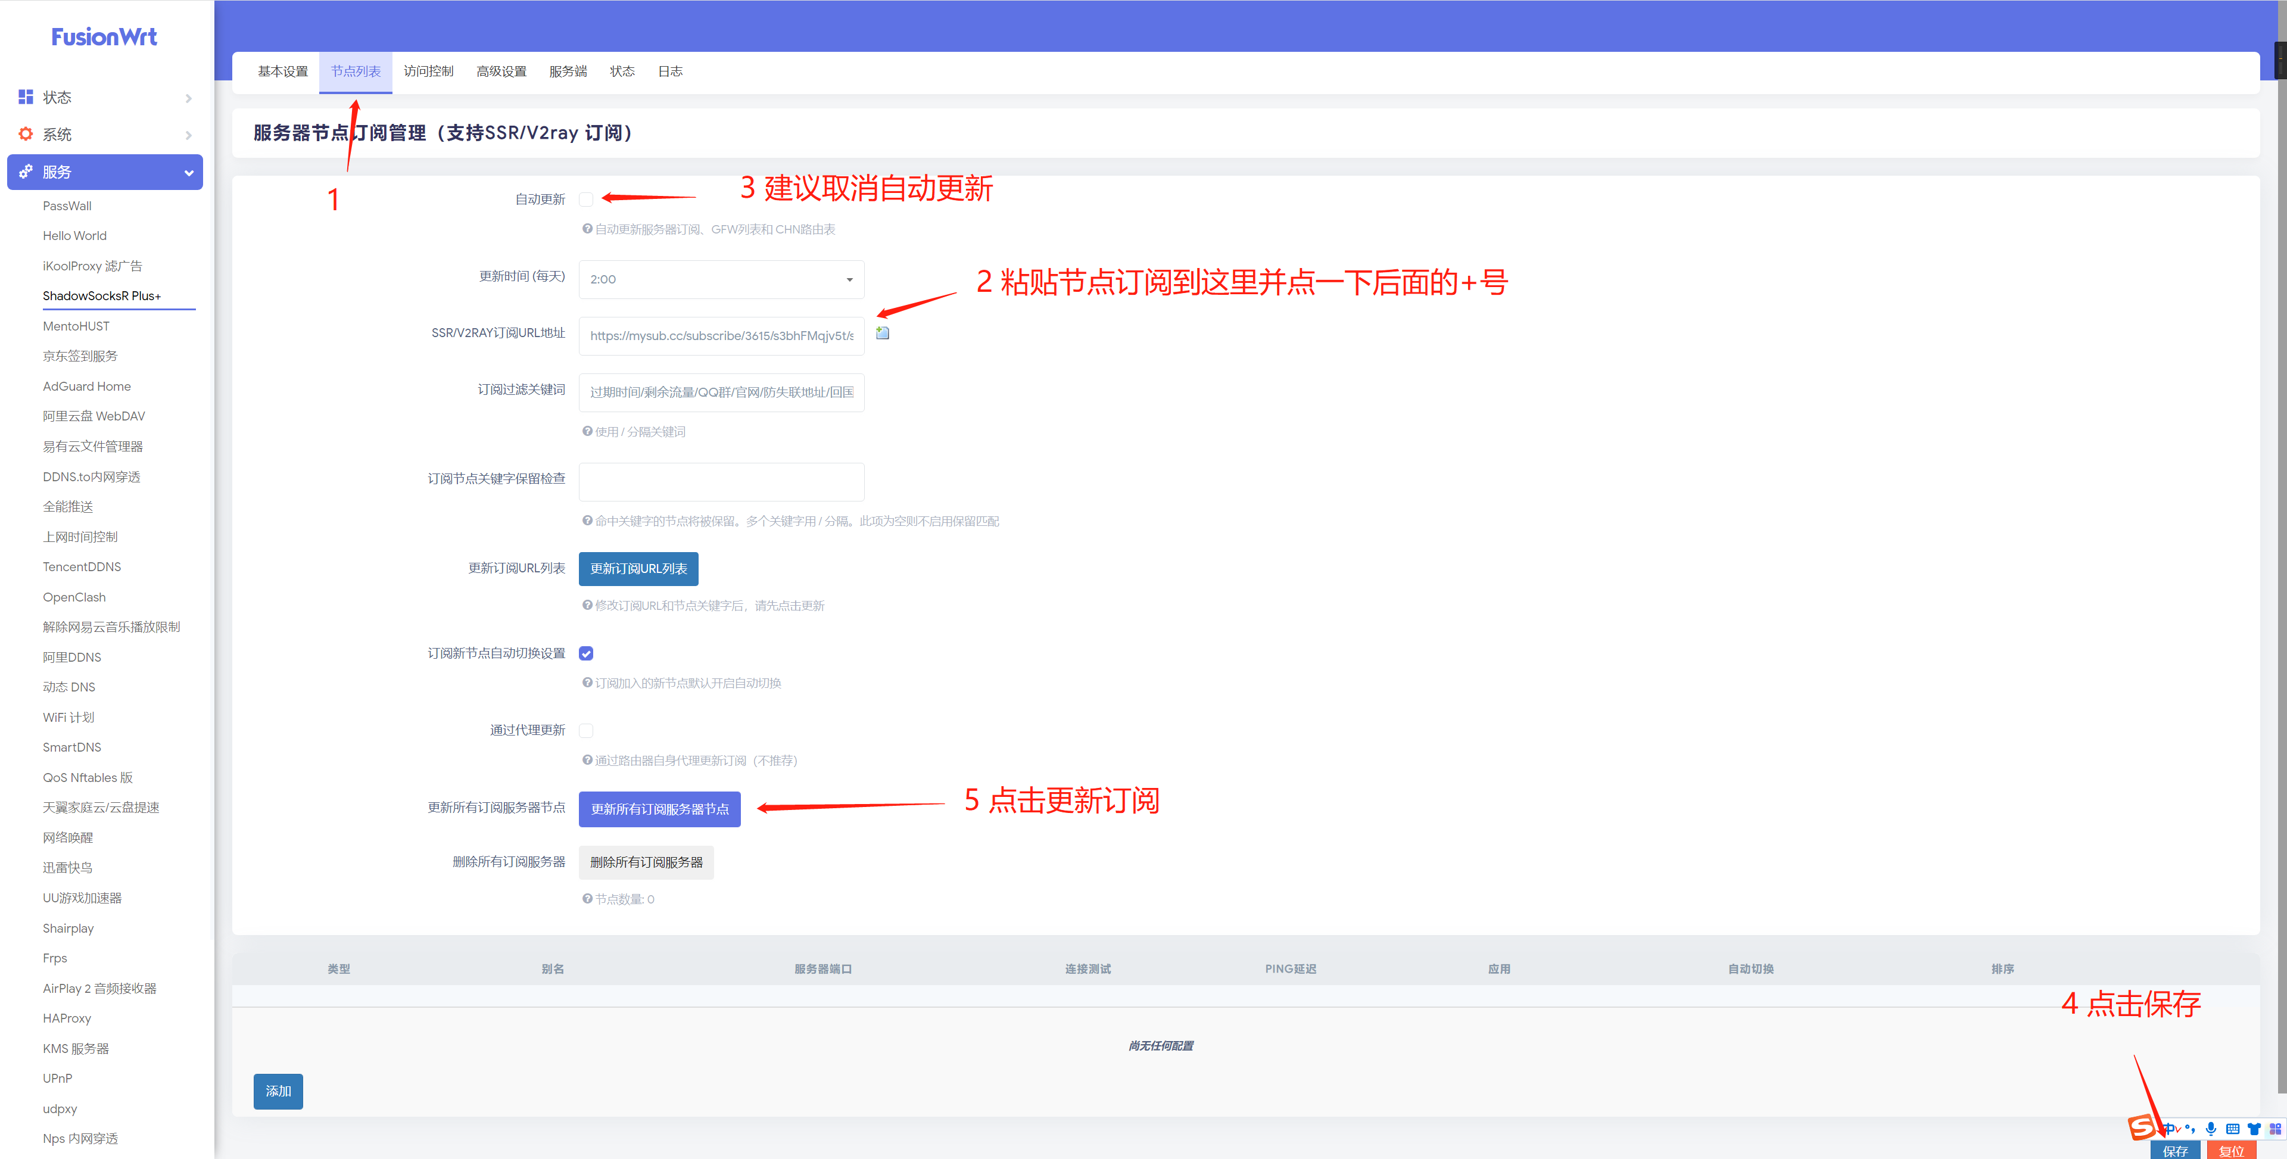The image size is (2287, 1159).
Task: Open QoS Nftables 版 in sidebar
Action: pyautogui.click(x=88, y=777)
